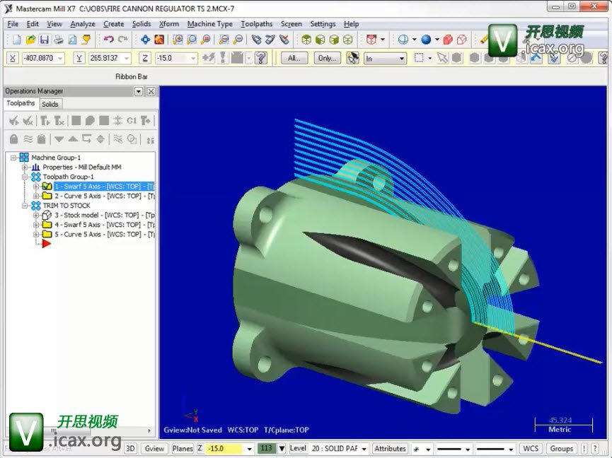The width and height of the screenshot is (612, 458).
Task: Switch to the Solids tab
Action: pos(50,104)
